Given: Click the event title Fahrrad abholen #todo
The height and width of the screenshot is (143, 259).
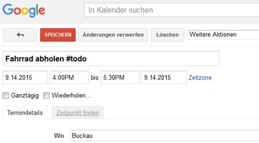Looking at the screenshot, I should pos(111,59).
